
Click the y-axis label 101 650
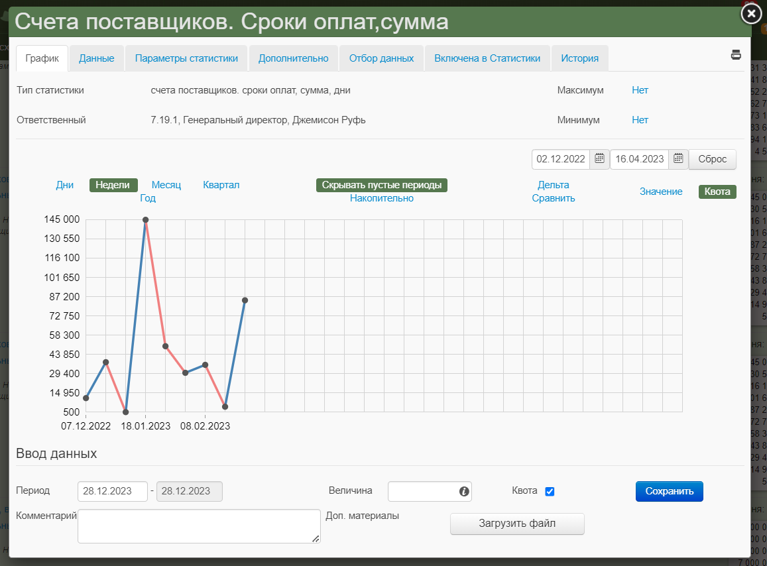click(x=62, y=278)
